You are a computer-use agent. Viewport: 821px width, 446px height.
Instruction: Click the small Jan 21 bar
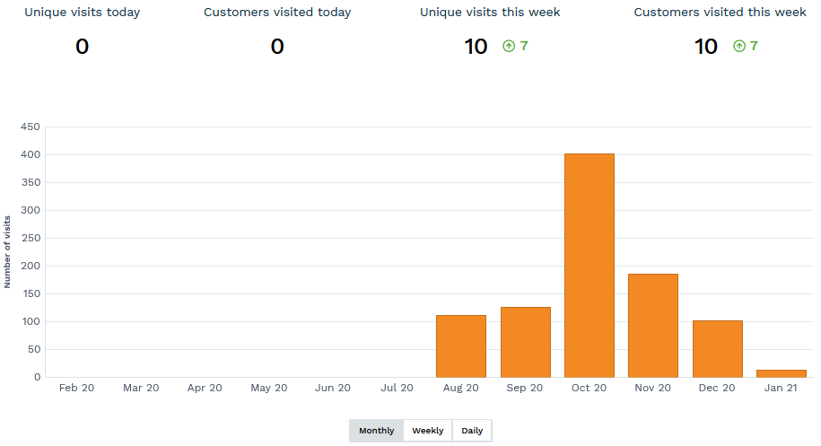click(x=782, y=373)
